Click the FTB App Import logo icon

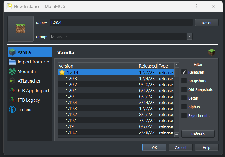(12, 90)
